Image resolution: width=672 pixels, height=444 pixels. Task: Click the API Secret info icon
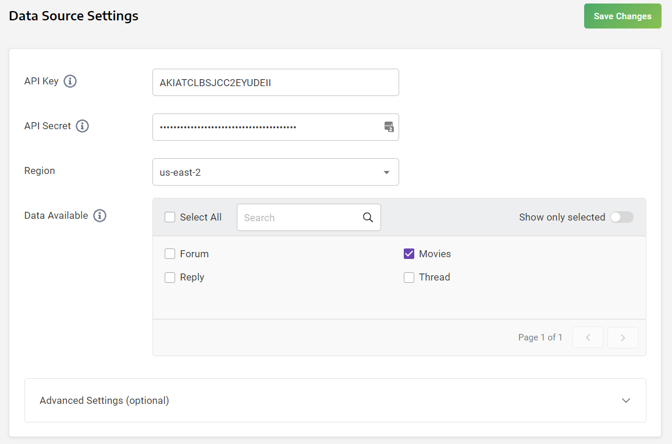[83, 126]
